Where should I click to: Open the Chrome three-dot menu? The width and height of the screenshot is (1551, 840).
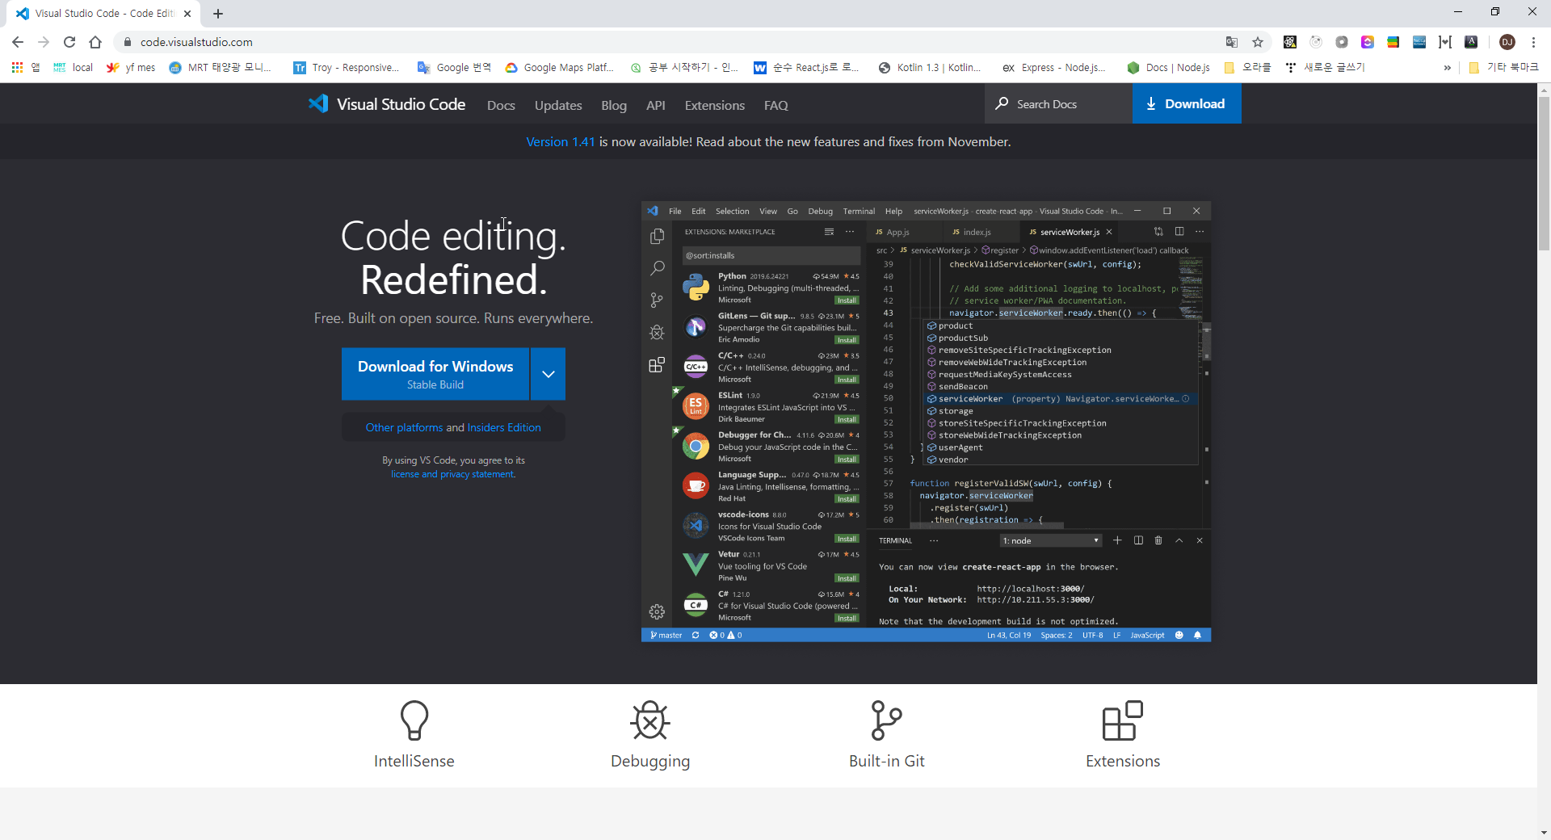[1533, 42]
